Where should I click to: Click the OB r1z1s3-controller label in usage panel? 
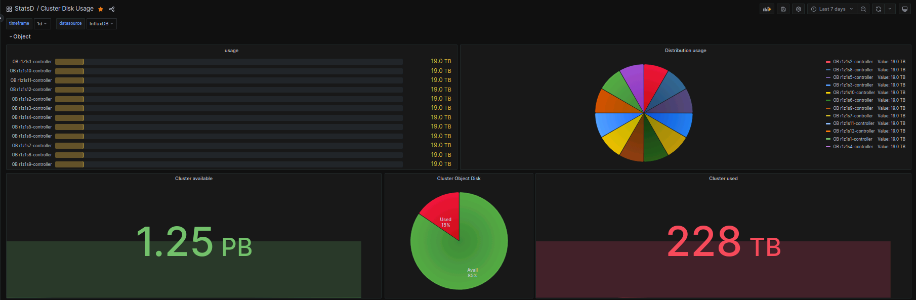click(32, 108)
